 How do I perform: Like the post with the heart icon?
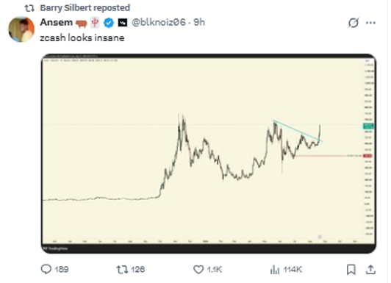point(198,270)
